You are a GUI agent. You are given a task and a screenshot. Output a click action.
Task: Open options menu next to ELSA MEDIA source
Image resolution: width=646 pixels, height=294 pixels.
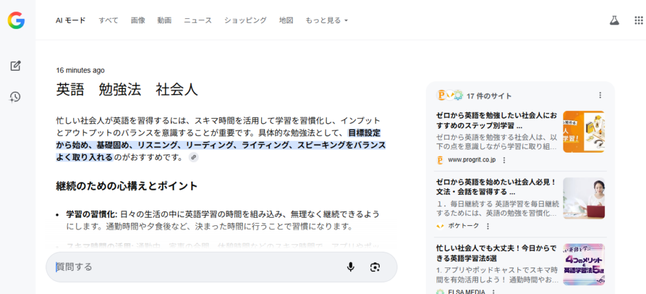point(493,291)
